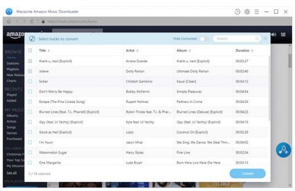Uncheck the Jolene track checkbox
Screen dimensions: 295x191
coord(30,71)
